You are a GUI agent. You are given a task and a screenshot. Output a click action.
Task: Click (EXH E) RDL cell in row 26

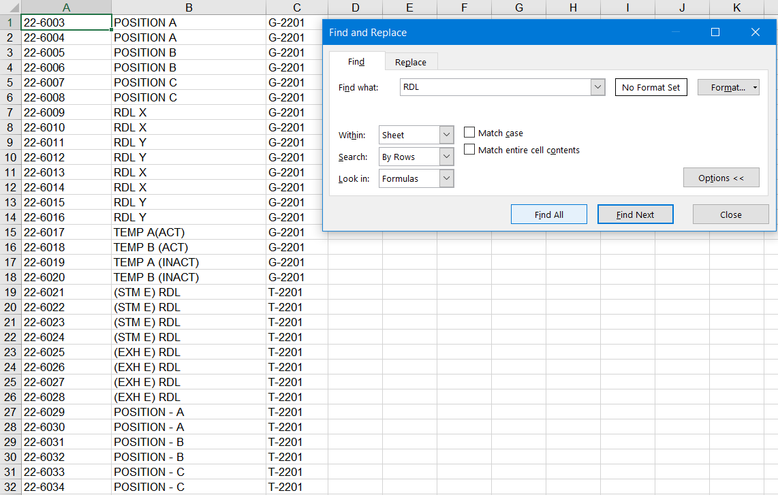(189, 397)
